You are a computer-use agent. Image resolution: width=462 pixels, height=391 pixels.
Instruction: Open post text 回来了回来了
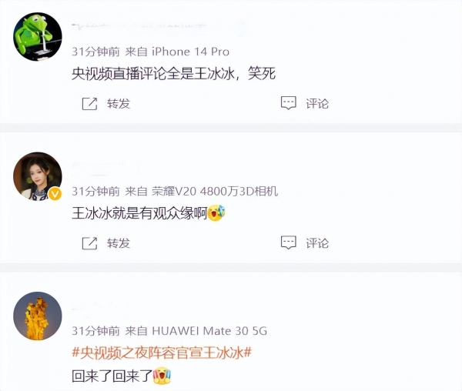(112, 376)
